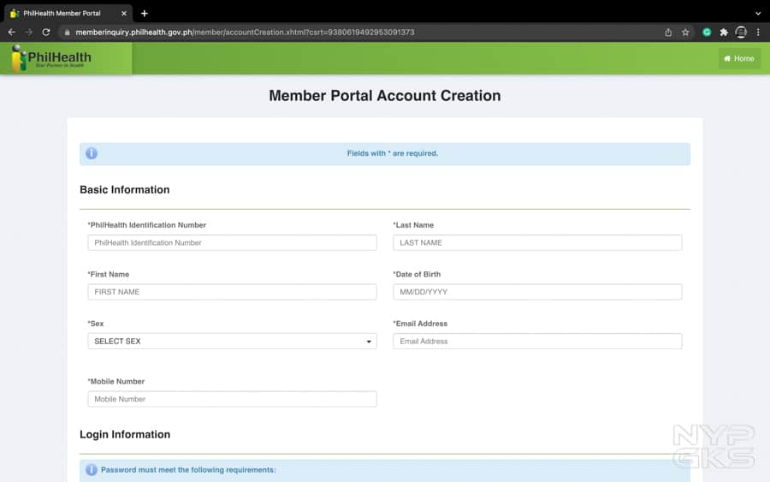Click the '*First Name' label
This screenshot has height=482, width=770.
[109, 274]
